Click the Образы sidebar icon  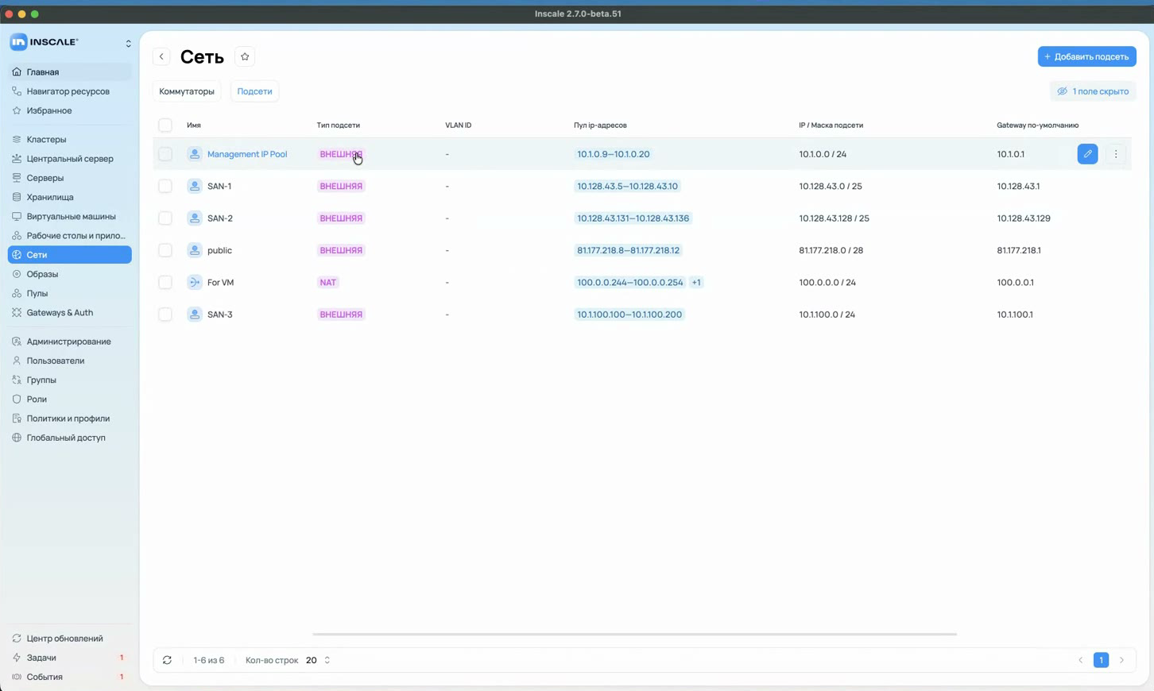coord(17,274)
